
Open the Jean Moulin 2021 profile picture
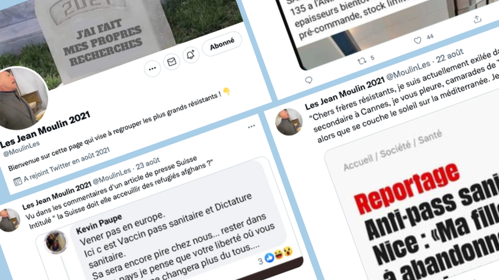(22, 99)
